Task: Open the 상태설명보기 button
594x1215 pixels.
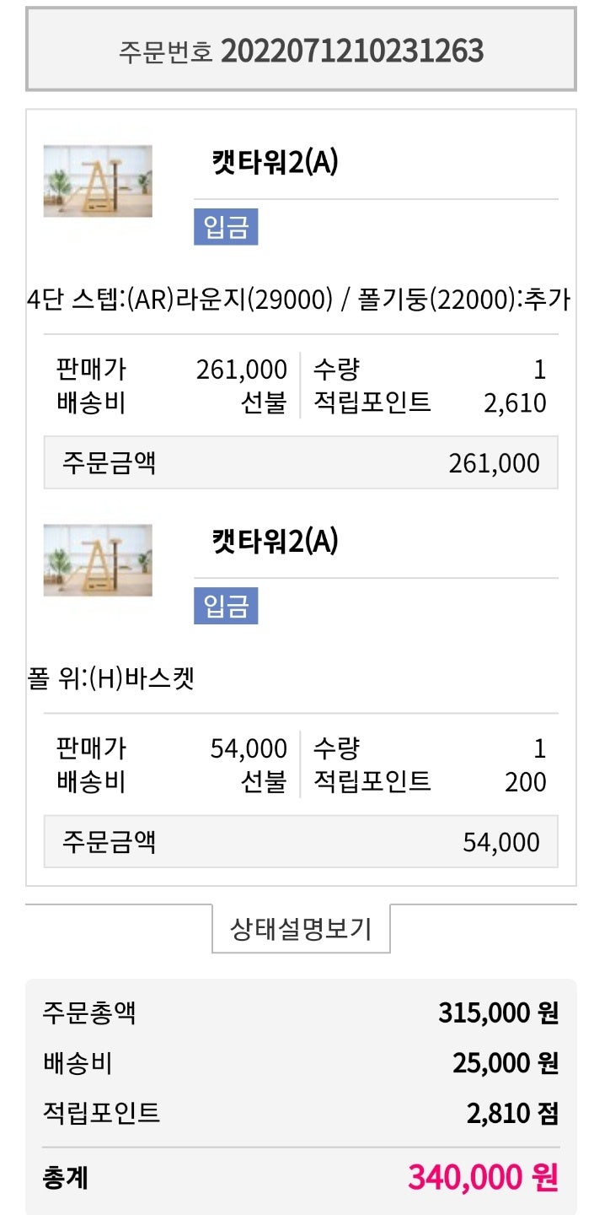Action: coord(301,929)
